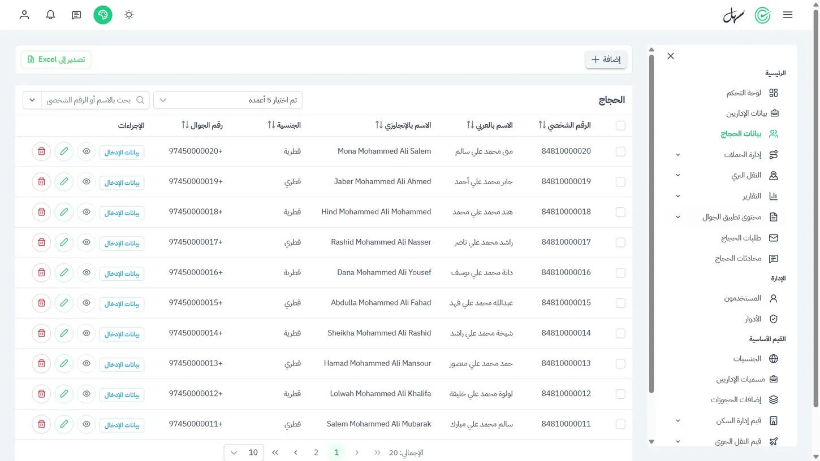View pilgrim Sheikha Mohammed Ali Rashid

(x=87, y=333)
